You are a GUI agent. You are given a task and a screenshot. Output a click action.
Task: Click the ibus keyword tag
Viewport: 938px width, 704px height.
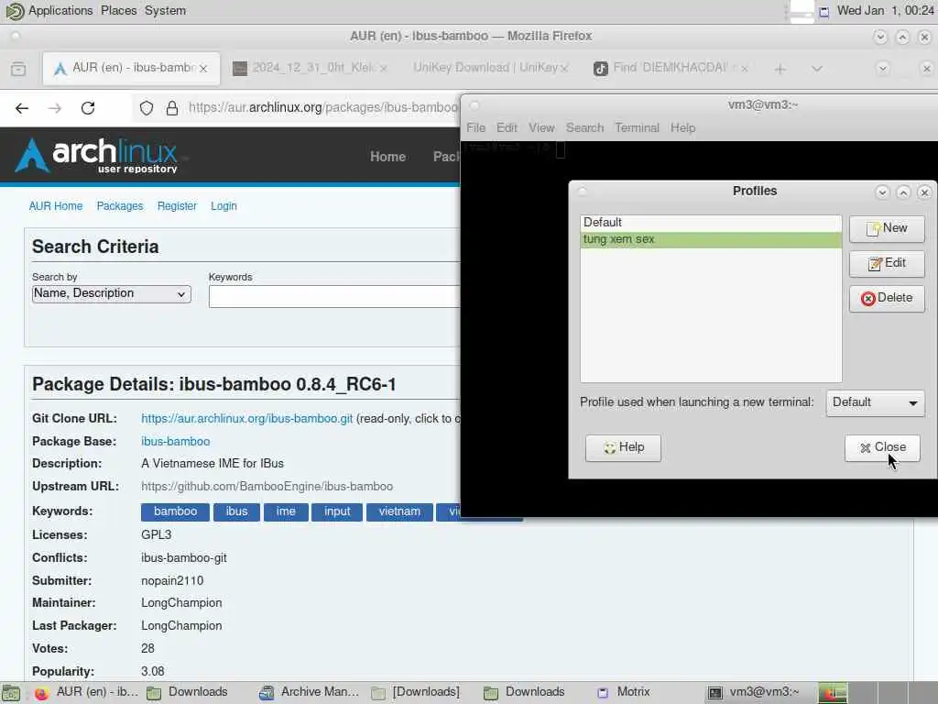pyautogui.click(x=236, y=511)
